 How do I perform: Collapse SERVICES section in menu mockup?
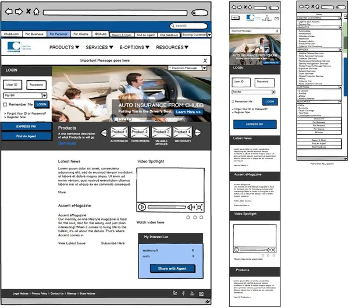pos(340,49)
